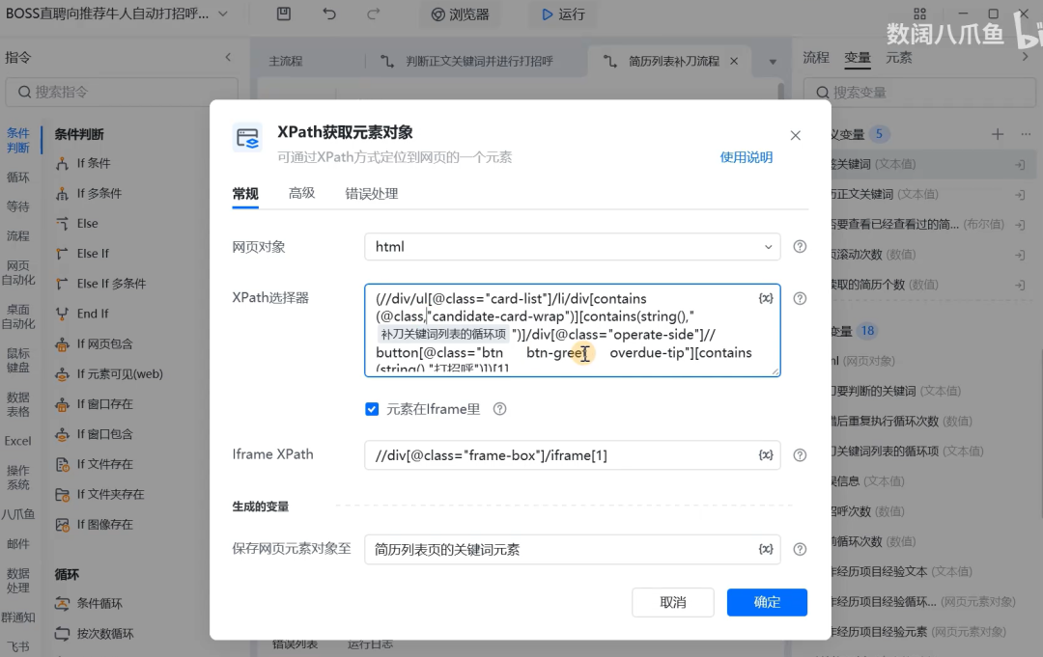Confirm the dialog with 确定
The height and width of the screenshot is (657, 1043).
[767, 603]
